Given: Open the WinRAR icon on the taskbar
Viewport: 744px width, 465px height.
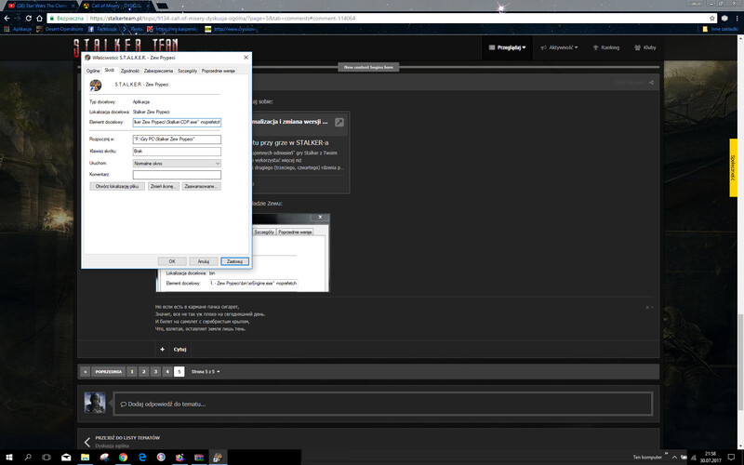Looking at the screenshot, I should pyautogui.click(x=199, y=458).
